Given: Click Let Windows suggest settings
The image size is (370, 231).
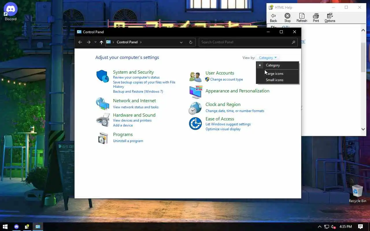Looking at the screenshot, I should [228, 124].
